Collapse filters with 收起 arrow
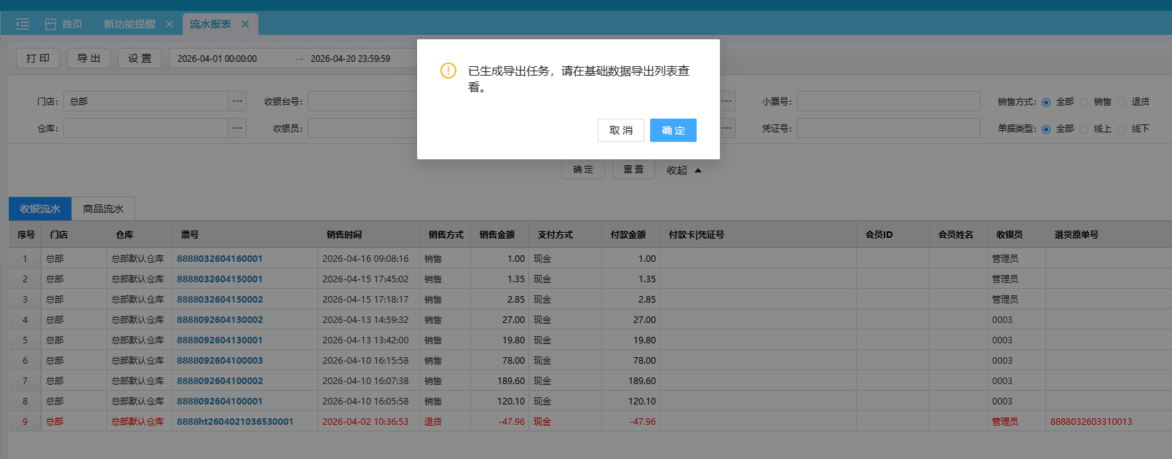 [x=697, y=170]
